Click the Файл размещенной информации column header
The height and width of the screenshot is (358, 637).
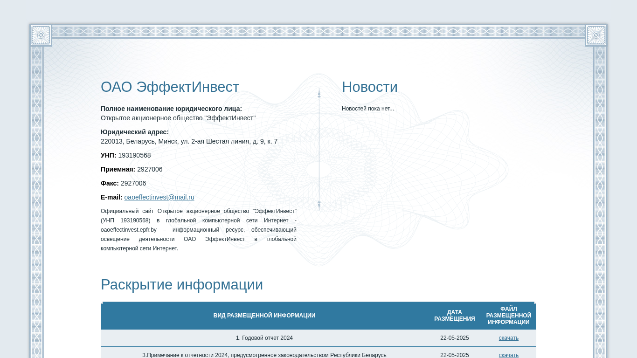click(508, 316)
